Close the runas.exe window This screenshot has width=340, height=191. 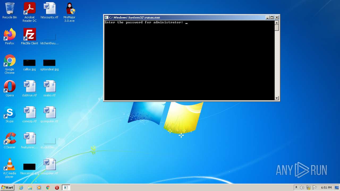pyautogui.click(x=277, y=18)
